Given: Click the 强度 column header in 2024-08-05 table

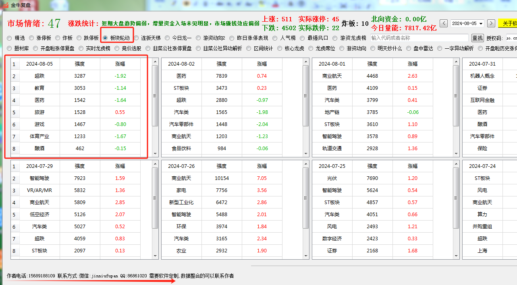Looking at the screenshot, I should (x=80, y=64).
